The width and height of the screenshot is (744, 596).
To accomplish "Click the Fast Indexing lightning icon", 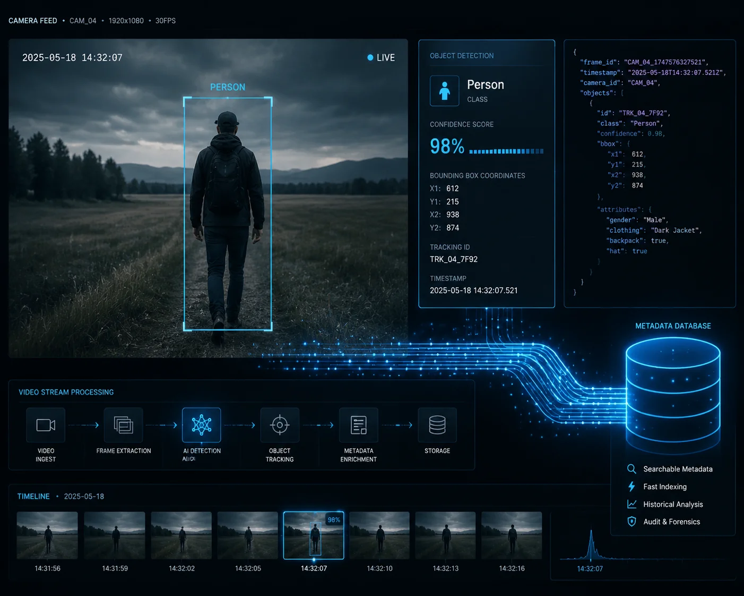I will [631, 487].
